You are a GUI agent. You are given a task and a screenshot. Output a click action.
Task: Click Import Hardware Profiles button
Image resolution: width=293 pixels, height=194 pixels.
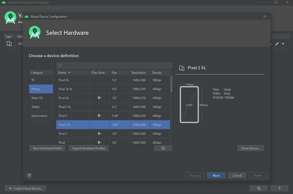(x=89, y=148)
